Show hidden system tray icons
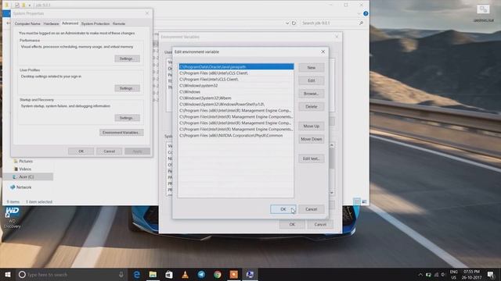This screenshot has height=281, width=501. pos(420,274)
